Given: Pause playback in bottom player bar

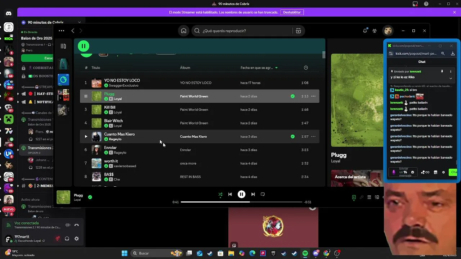Looking at the screenshot, I should point(241,194).
